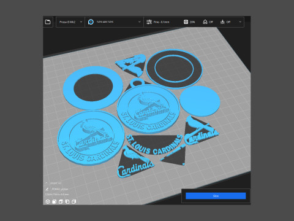Expand the print settings panel chevron

pos(240,22)
